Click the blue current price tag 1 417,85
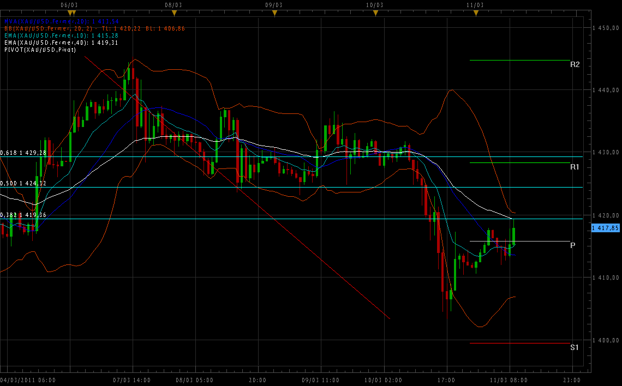Screen dimensions: 622x386 click(x=606, y=228)
